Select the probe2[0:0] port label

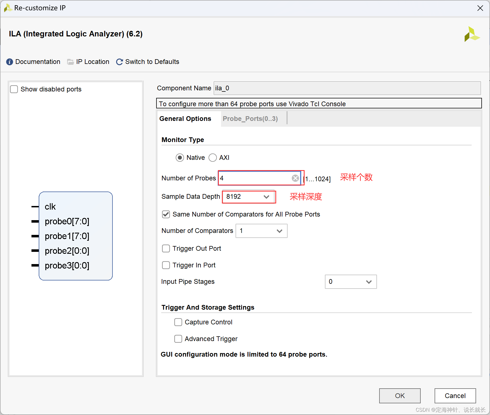pos(67,251)
